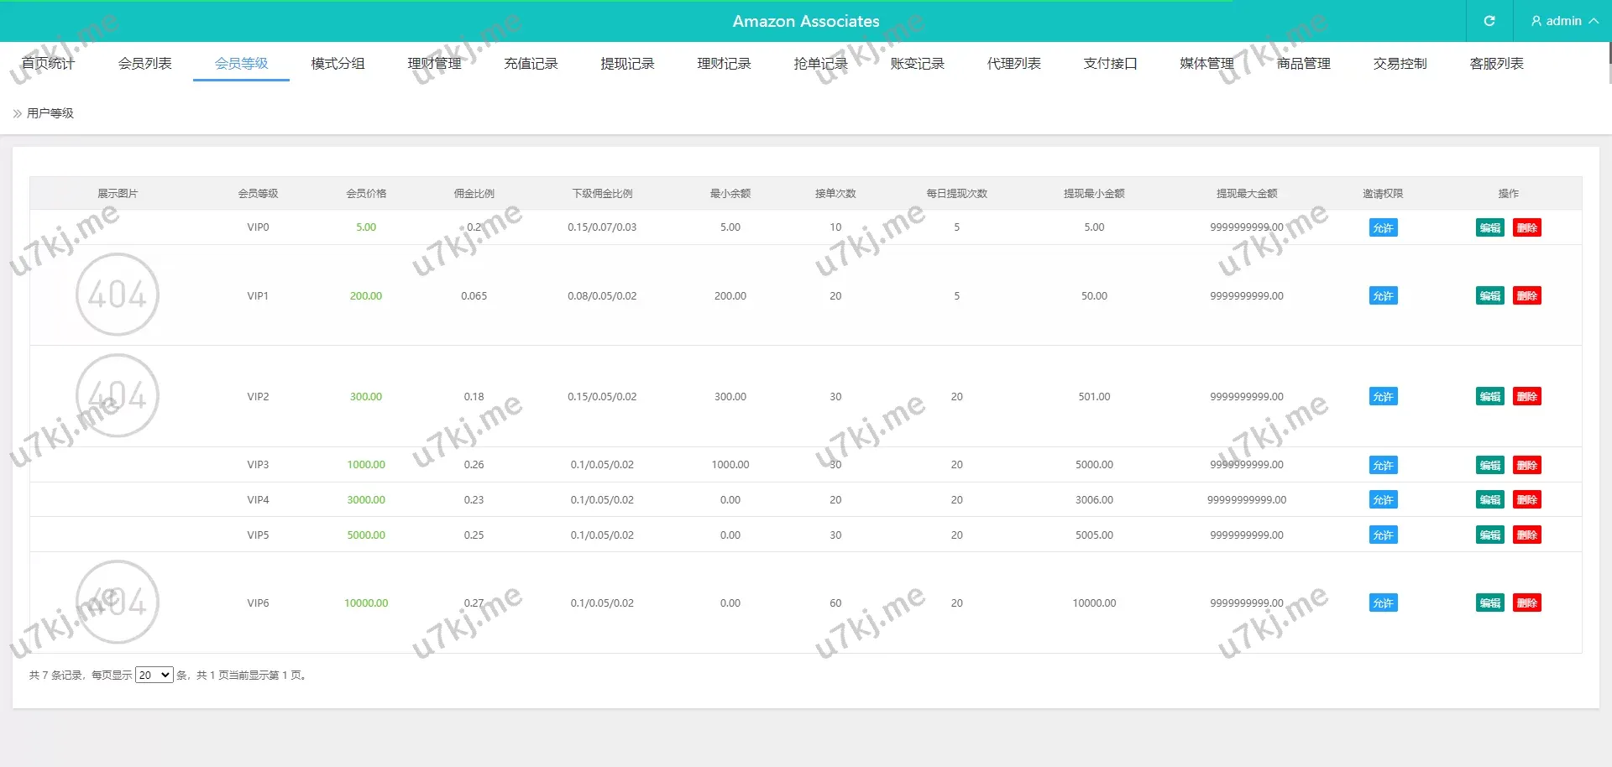Toggle invite permission 允许 for VIP4
1612x767 pixels.
click(1383, 499)
